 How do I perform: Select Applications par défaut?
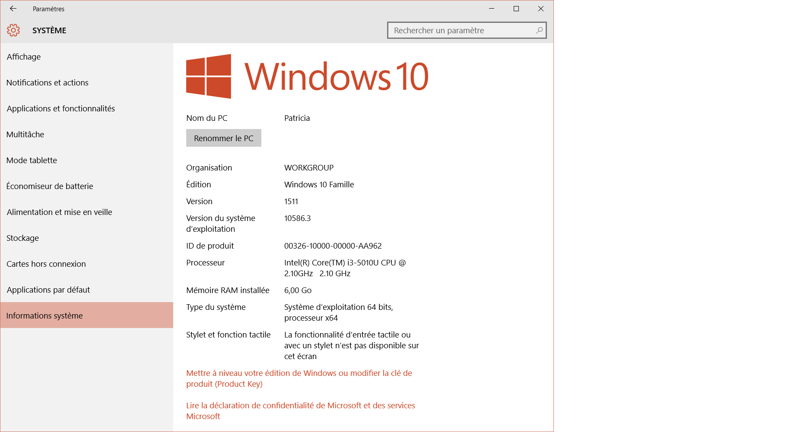87,290
